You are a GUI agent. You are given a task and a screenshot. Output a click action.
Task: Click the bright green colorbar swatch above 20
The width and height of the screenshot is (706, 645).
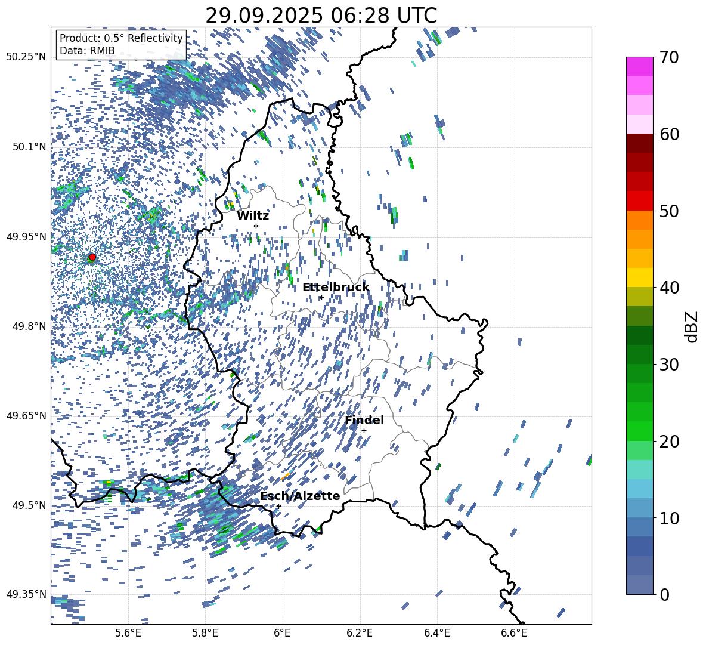tap(639, 431)
